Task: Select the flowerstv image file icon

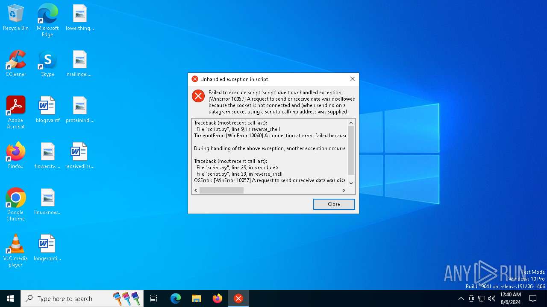Action: click(47, 156)
